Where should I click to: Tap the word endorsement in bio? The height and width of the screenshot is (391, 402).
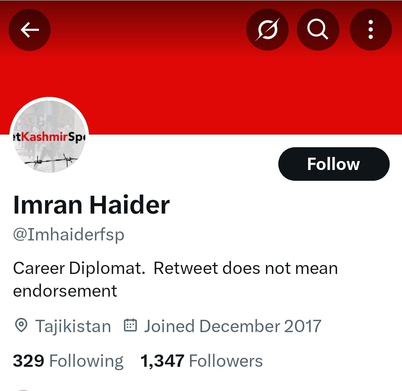click(x=65, y=291)
